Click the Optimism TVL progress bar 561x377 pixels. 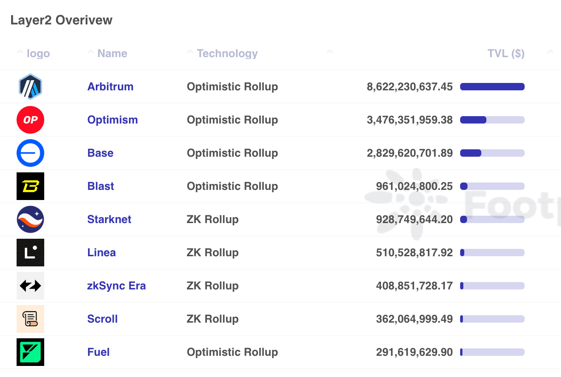pos(492,120)
